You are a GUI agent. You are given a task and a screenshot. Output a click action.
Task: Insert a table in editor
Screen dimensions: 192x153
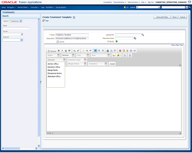pyautogui.click(x=124, y=51)
